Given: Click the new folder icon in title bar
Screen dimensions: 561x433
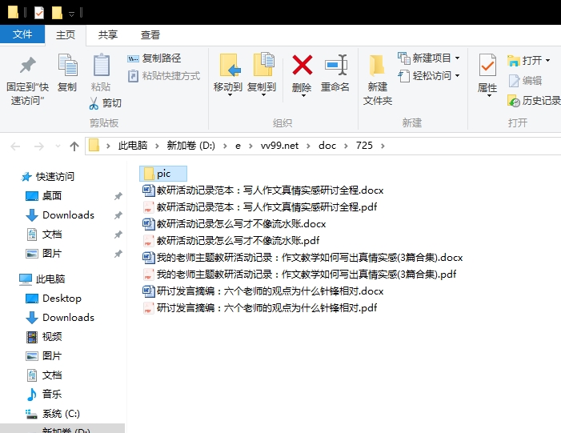Looking at the screenshot, I should point(57,13).
